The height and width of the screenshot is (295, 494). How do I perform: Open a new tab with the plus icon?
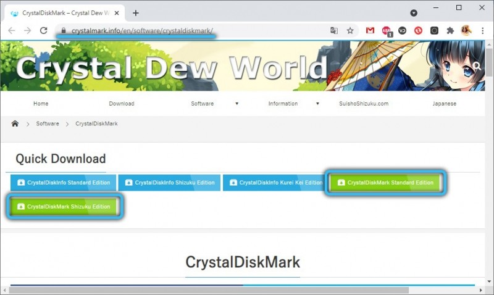coord(136,13)
